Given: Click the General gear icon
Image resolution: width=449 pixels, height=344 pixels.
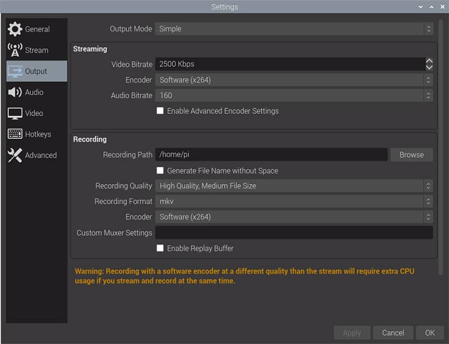Looking at the screenshot, I should point(15,29).
